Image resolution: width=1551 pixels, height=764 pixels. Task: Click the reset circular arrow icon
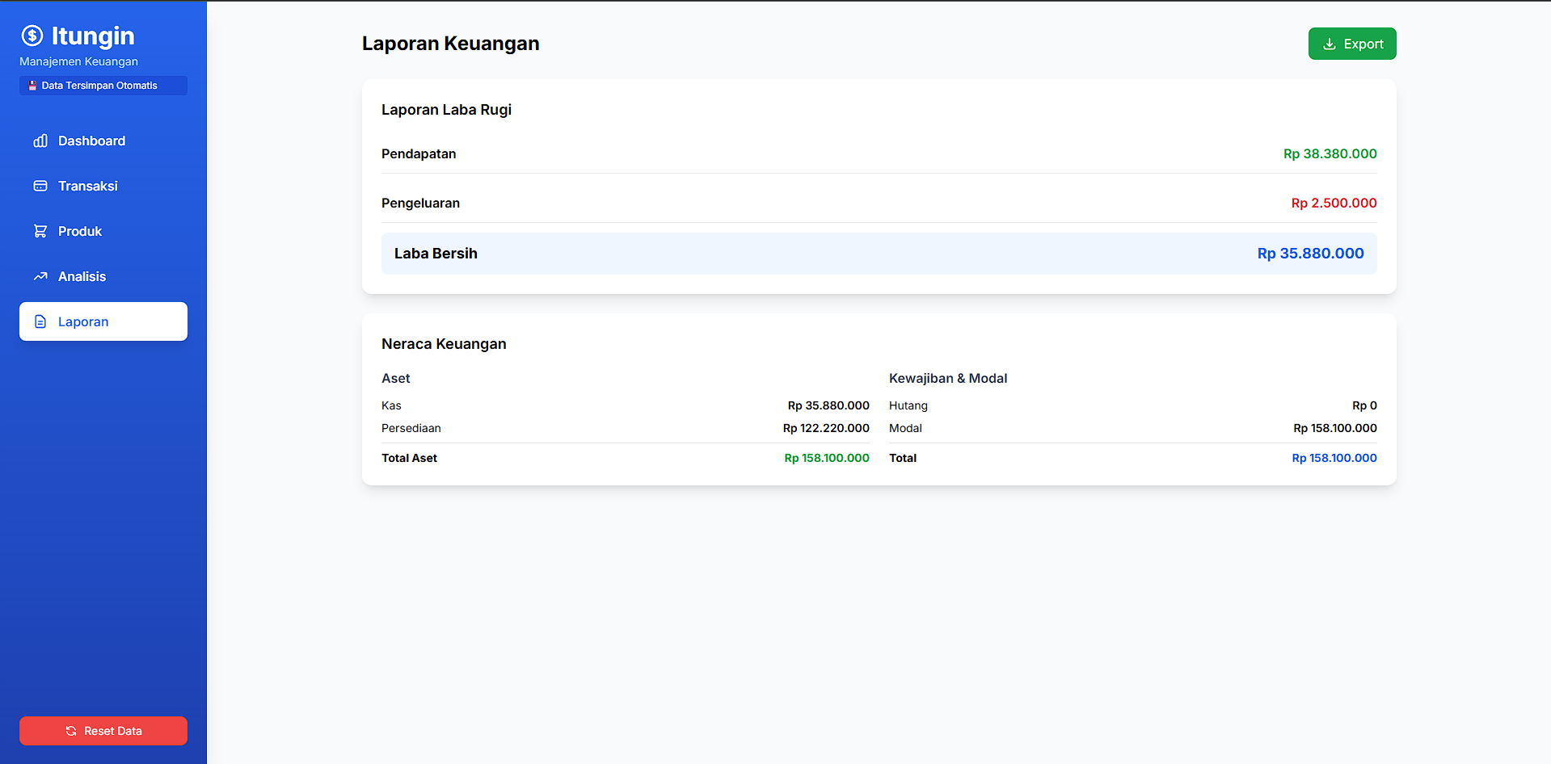point(71,731)
